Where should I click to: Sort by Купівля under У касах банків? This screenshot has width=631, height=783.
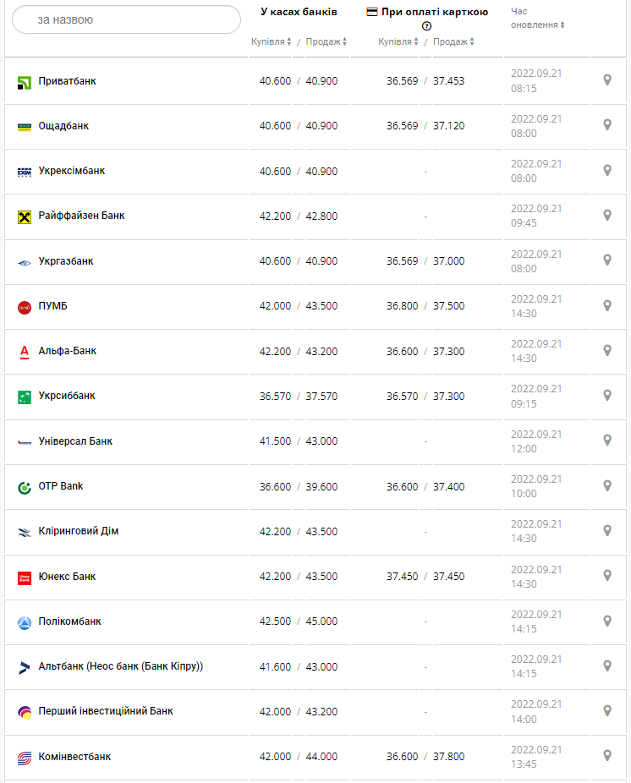[271, 41]
